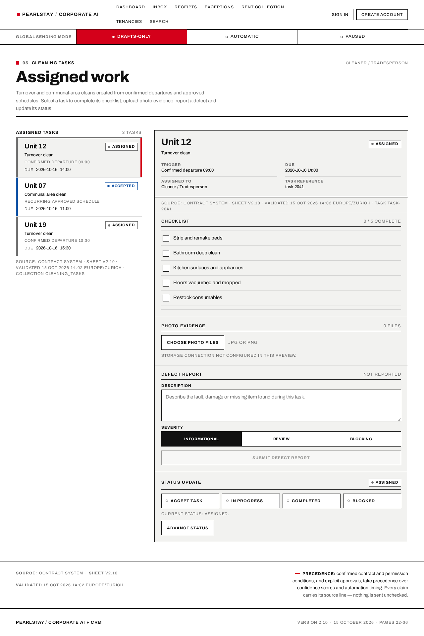
Task: Choose Blocking severity
Action: point(361,439)
